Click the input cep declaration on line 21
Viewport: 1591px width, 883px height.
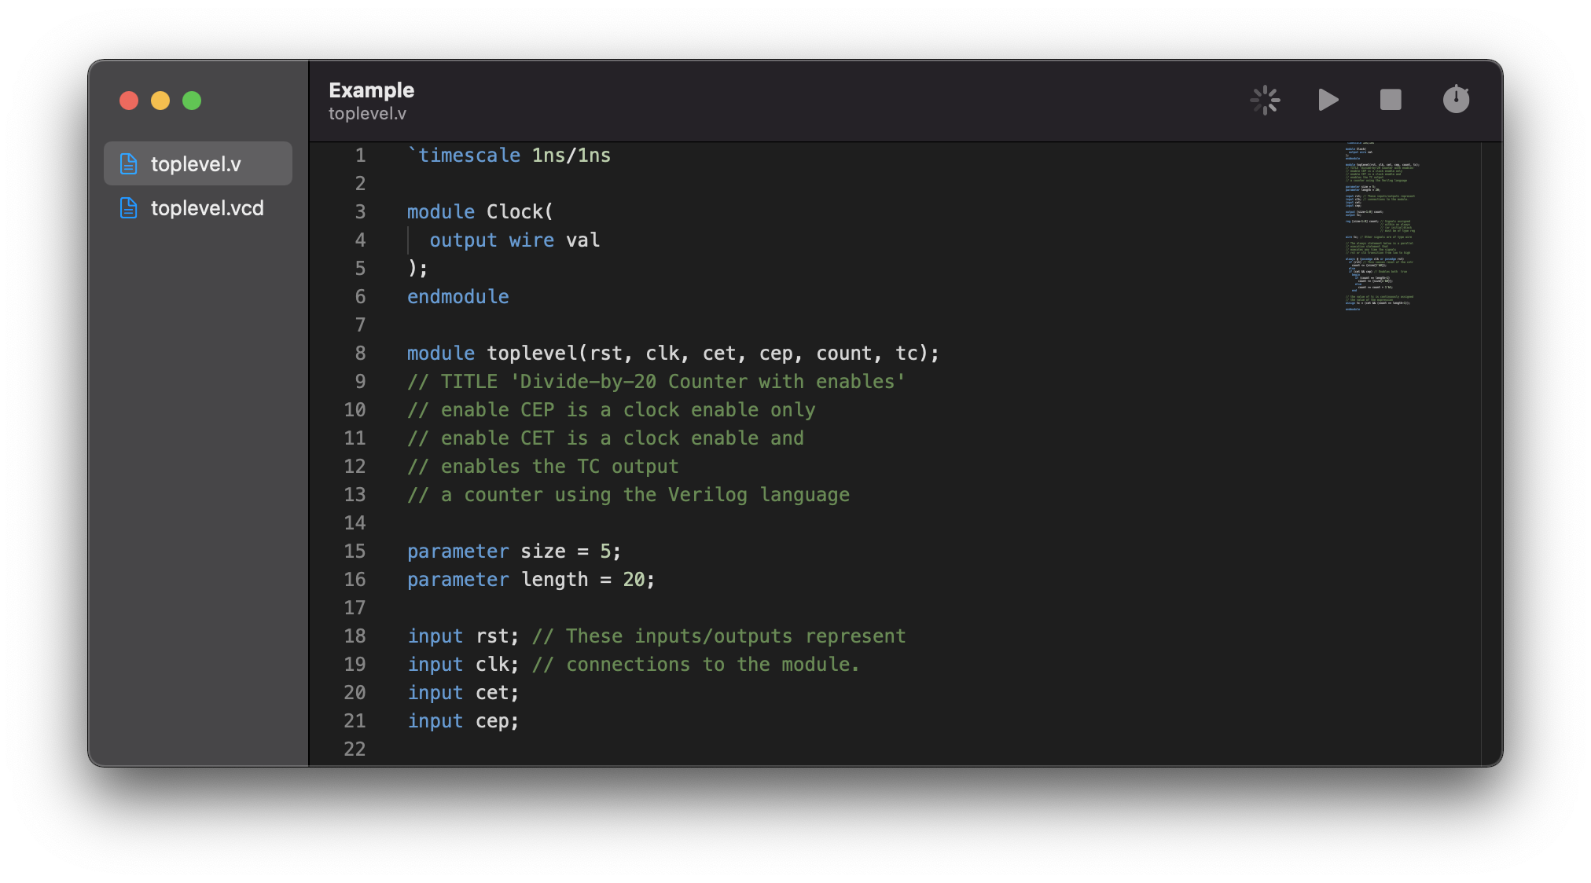point(462,720)
